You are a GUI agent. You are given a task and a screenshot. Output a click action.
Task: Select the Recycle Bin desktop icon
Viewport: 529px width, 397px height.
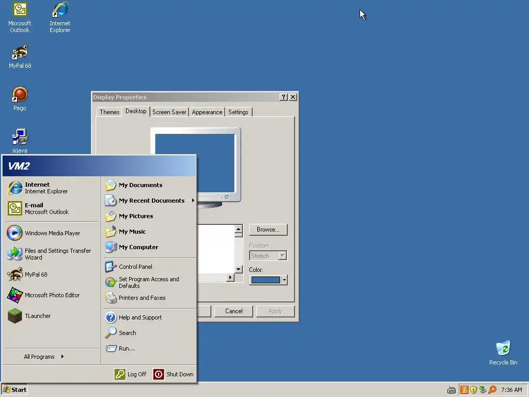(503, 353)
